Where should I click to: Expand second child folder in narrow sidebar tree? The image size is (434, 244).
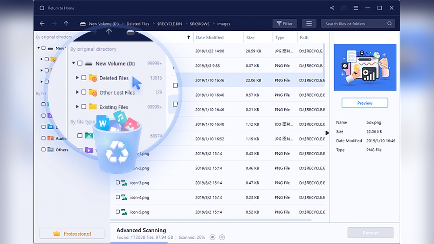click(42, 71)
